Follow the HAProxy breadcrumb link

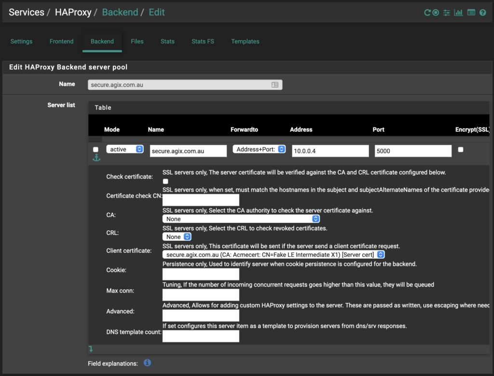[x=73, y=13]
